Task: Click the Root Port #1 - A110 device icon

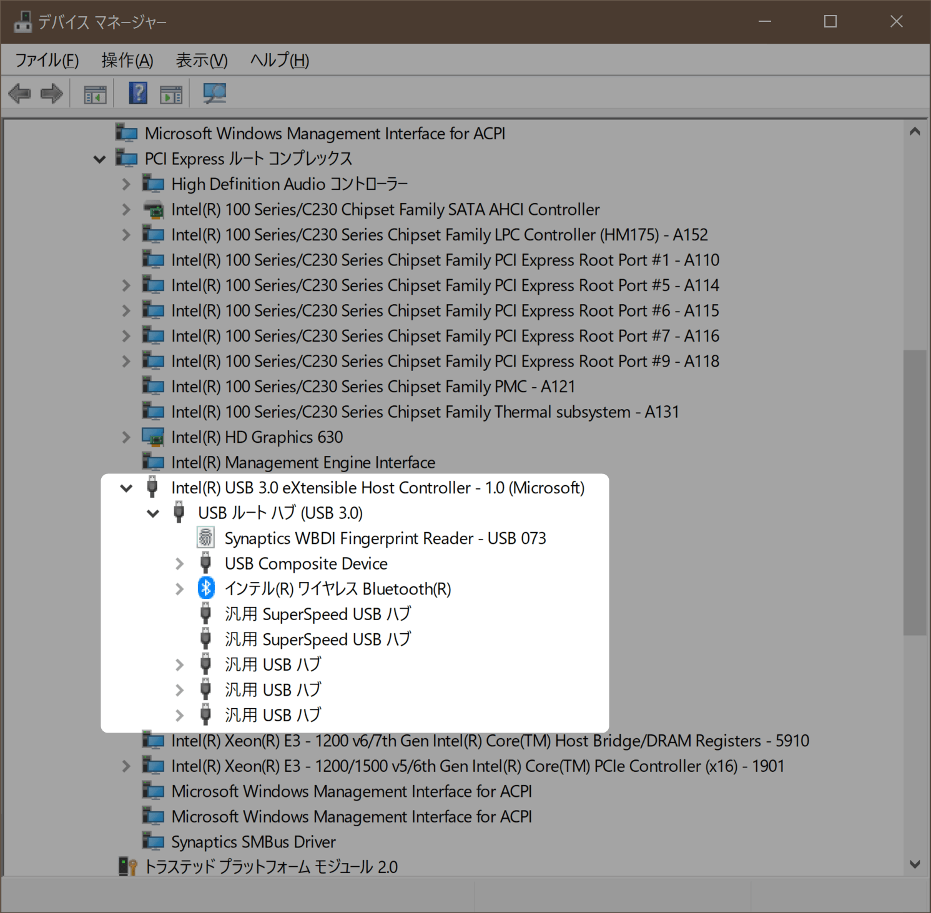Action: [x=153, y=260]
